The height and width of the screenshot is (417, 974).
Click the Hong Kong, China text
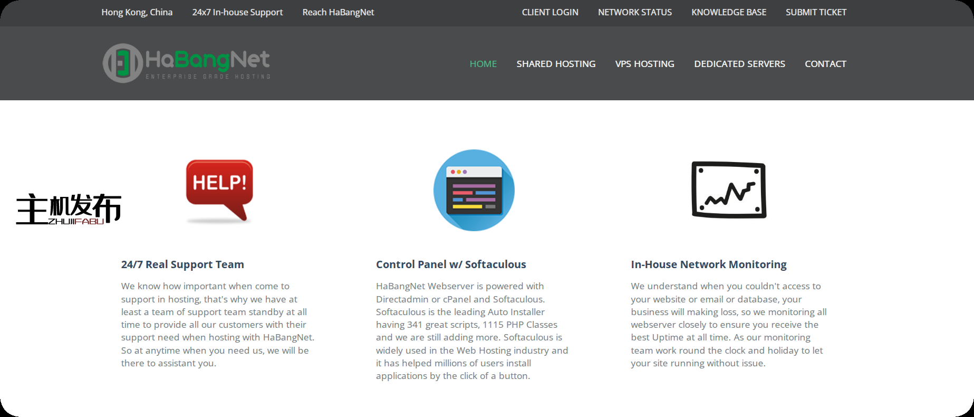[x=137, y=12]
